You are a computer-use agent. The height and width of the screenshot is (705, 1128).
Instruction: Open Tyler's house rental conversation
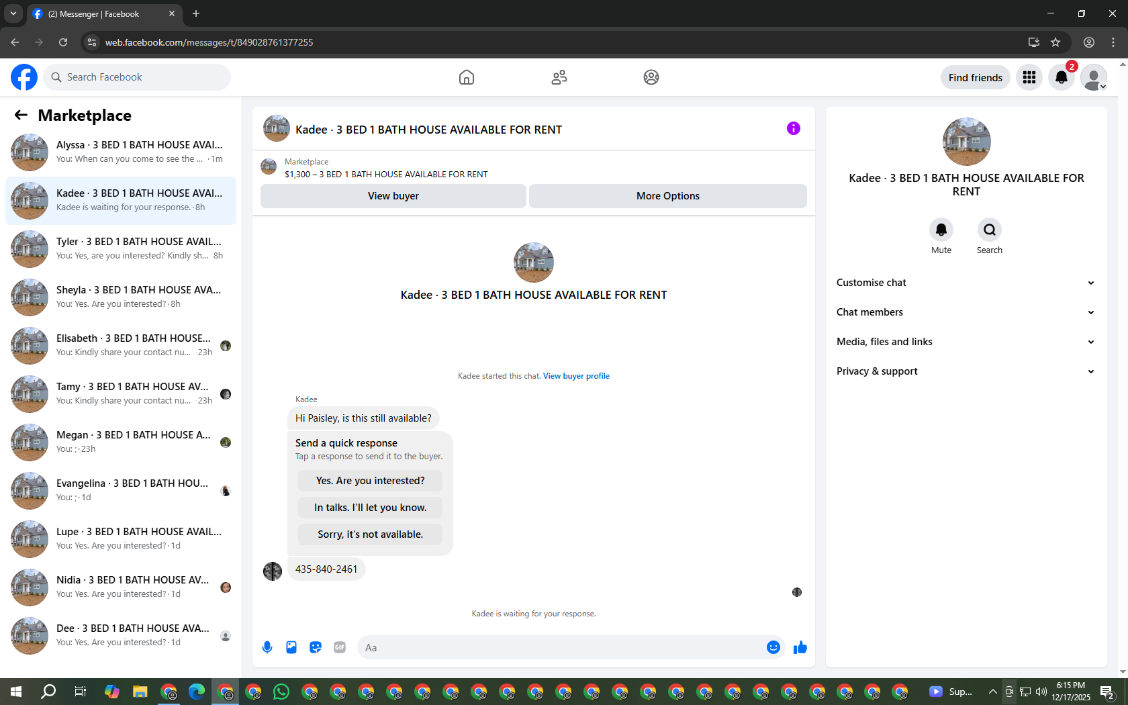pos(121,249)
